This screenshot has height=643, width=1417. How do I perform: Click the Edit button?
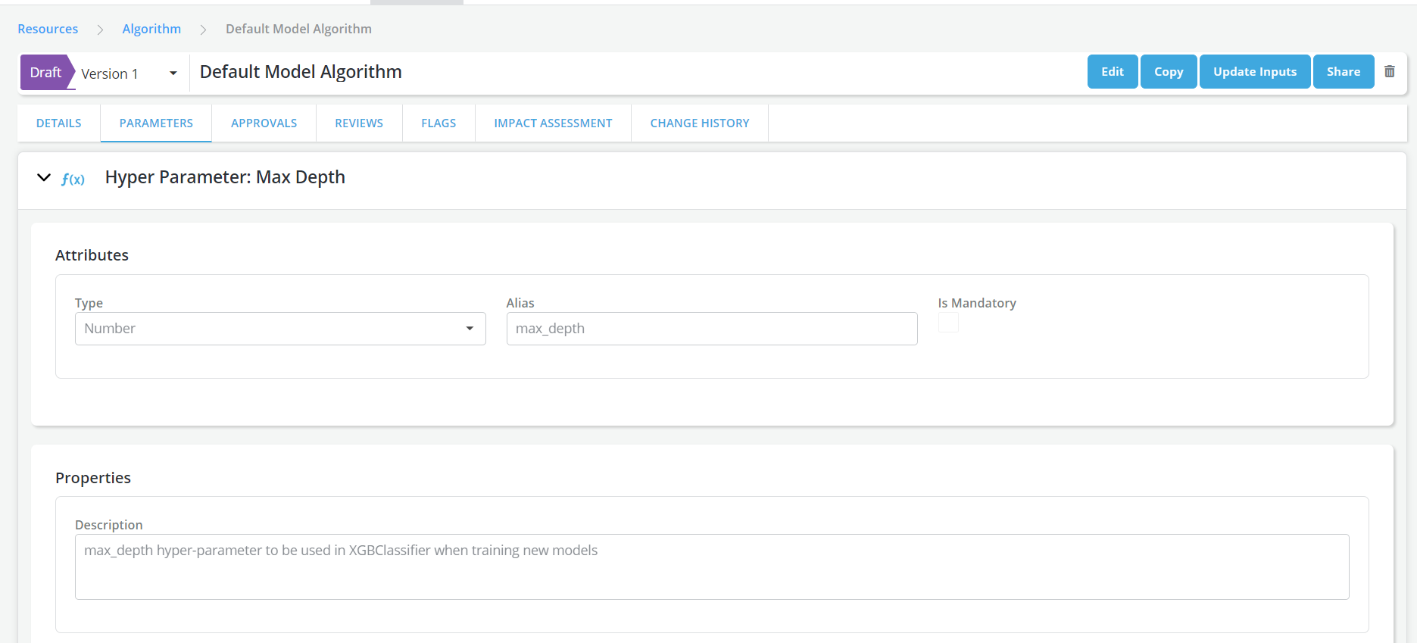click(1112, 72)
